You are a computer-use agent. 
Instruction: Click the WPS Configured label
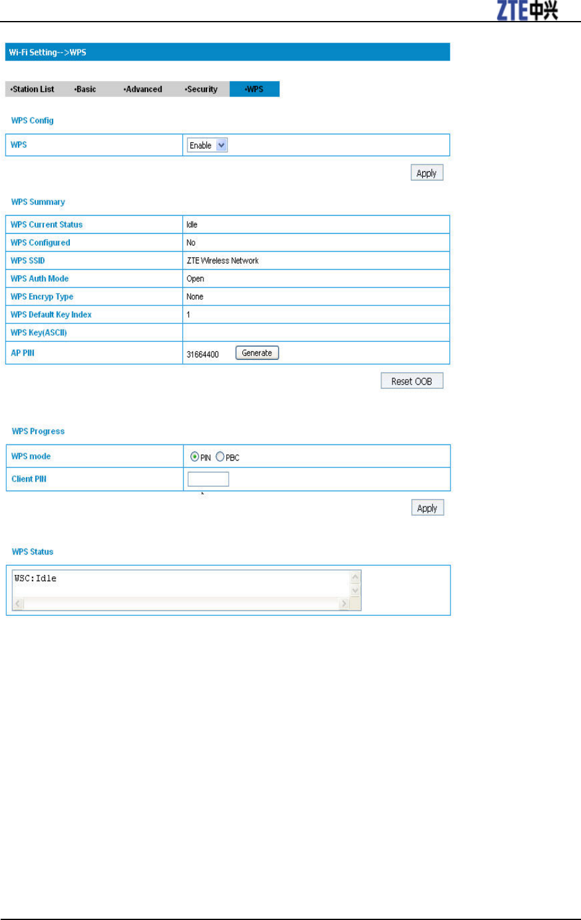pos(40,242)
